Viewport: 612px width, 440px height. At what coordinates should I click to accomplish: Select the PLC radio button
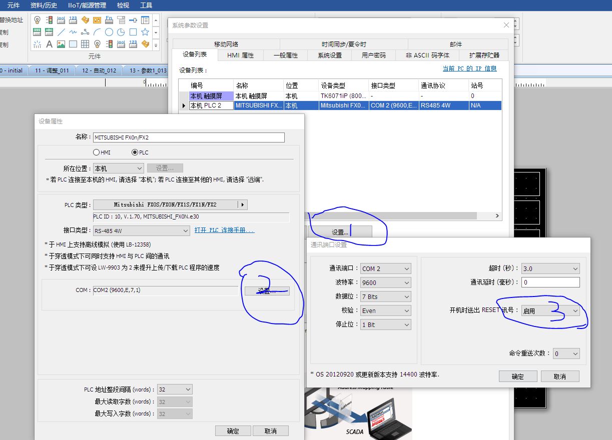coord(134,152)
